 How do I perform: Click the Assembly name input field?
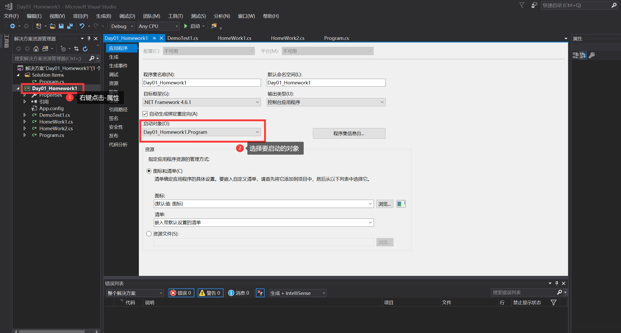coord(202,83)
